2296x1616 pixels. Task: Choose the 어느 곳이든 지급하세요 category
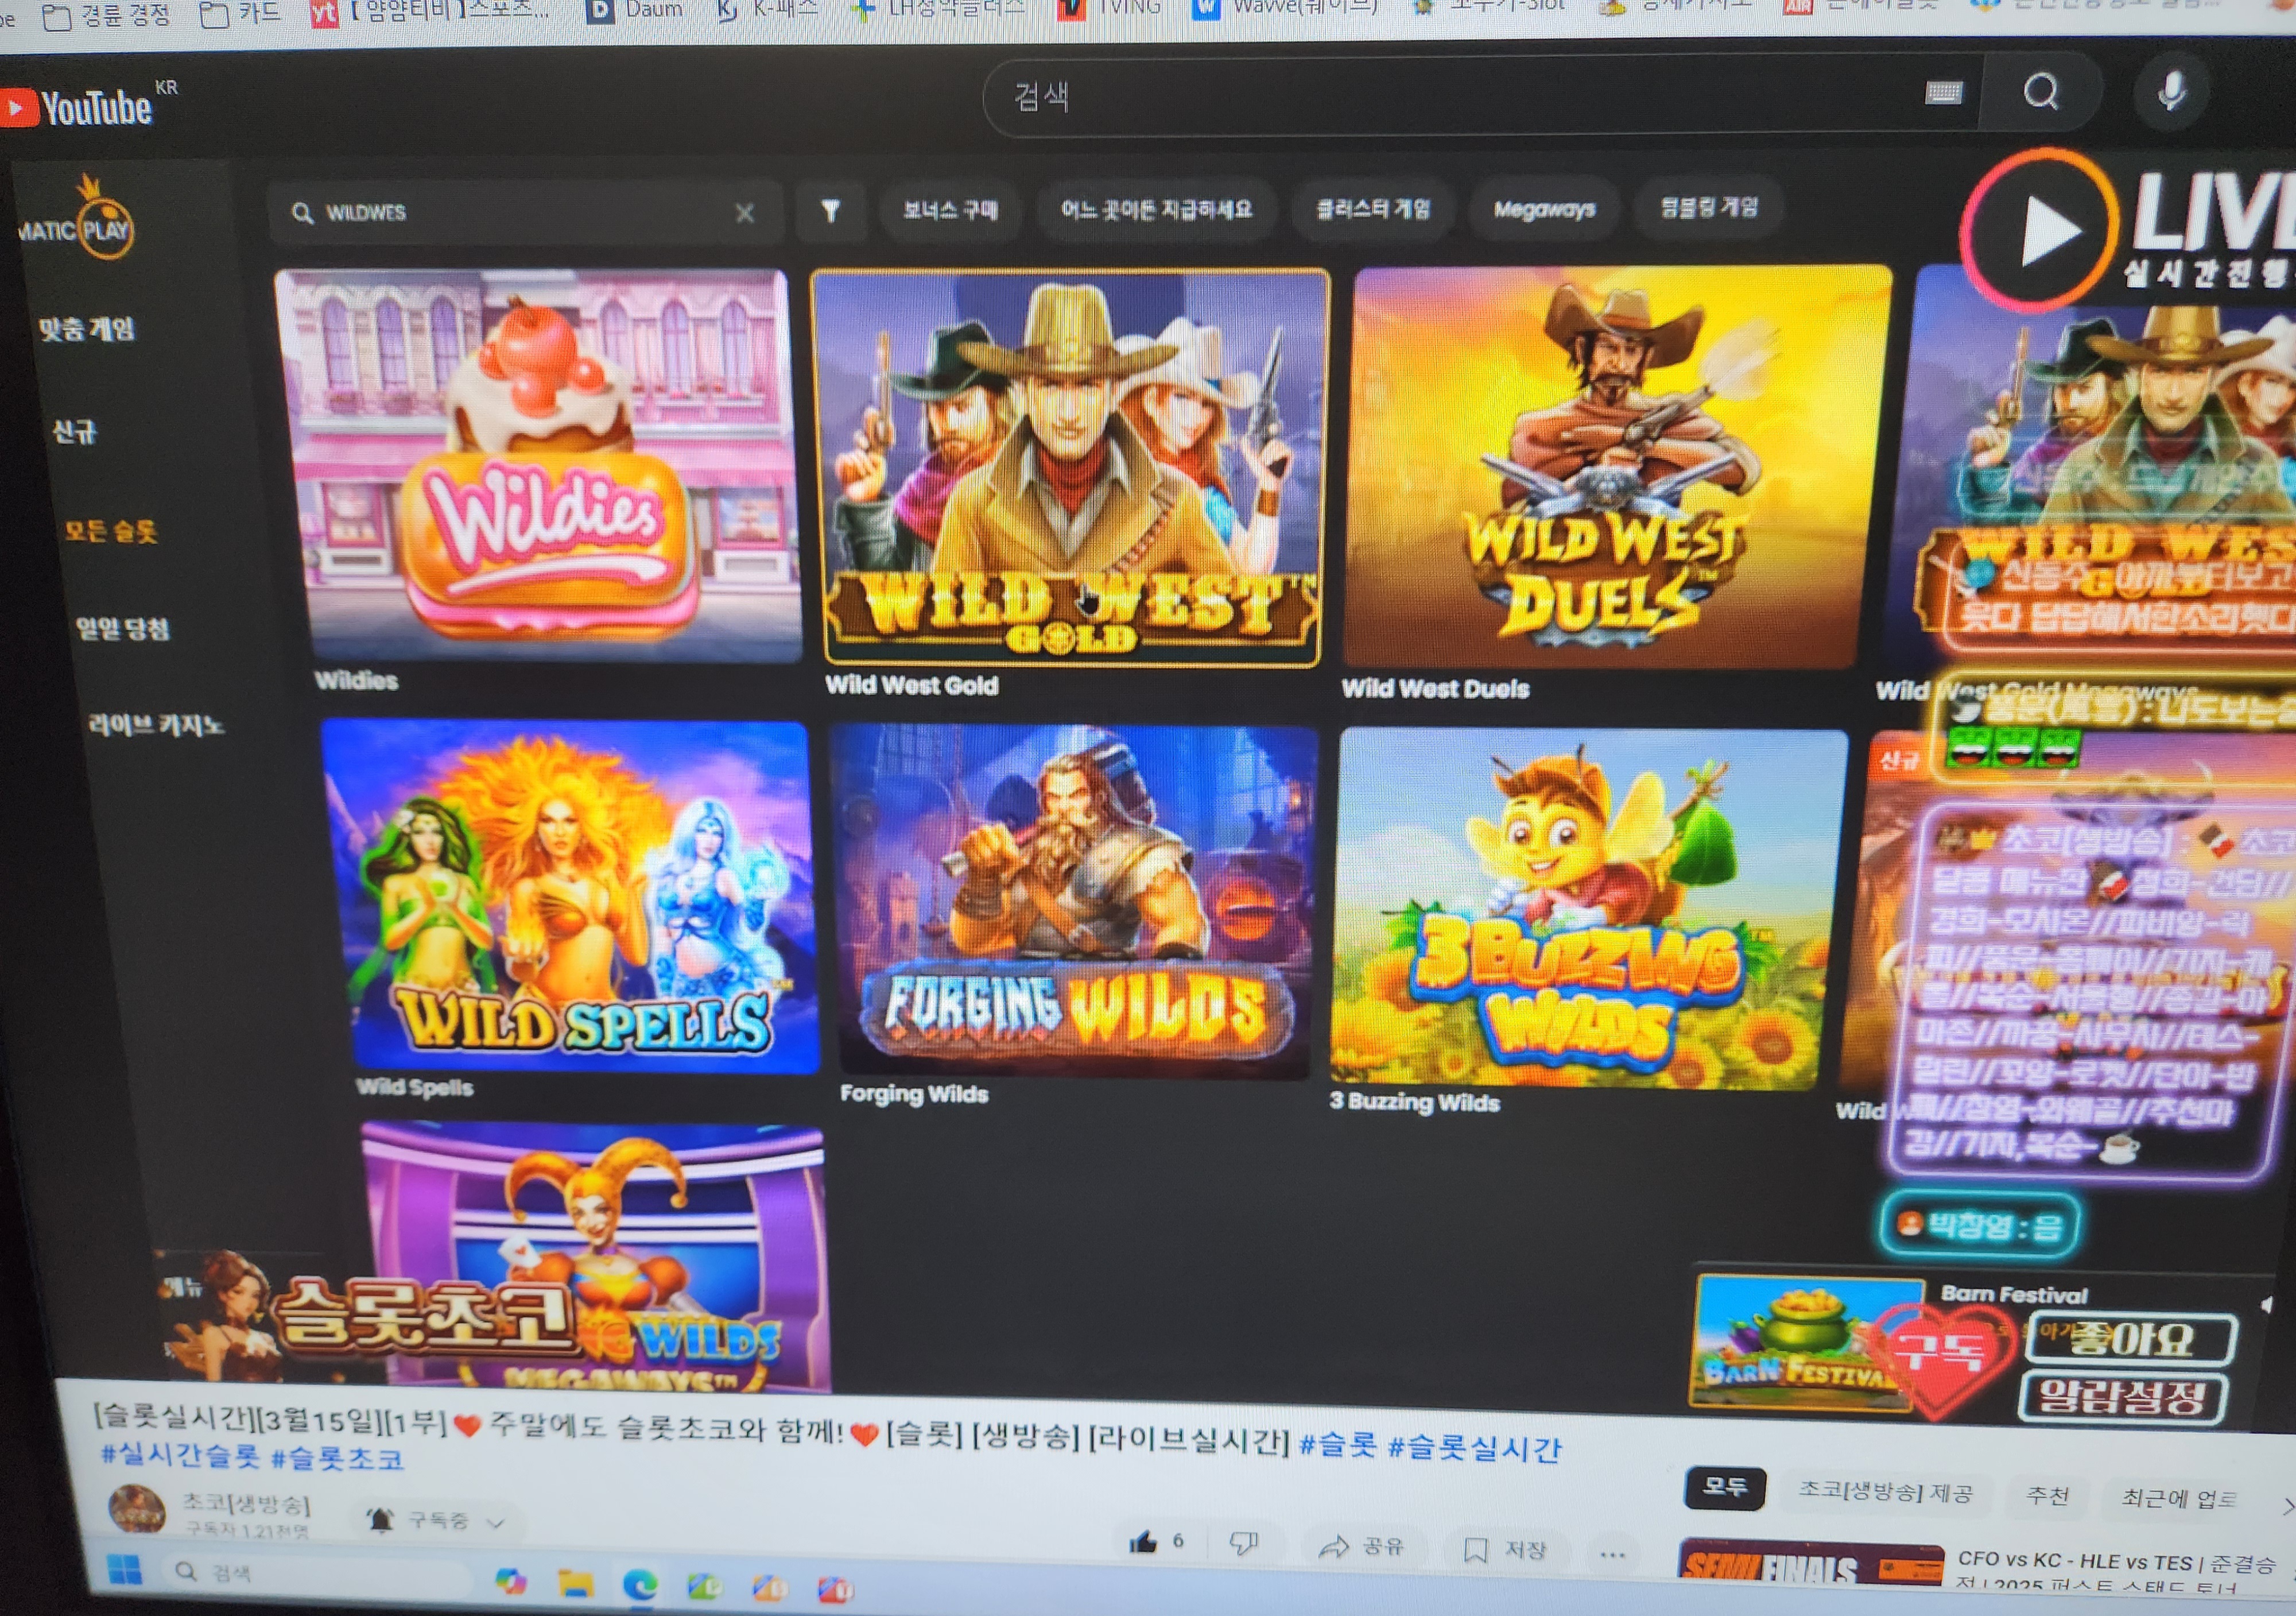1156,209
